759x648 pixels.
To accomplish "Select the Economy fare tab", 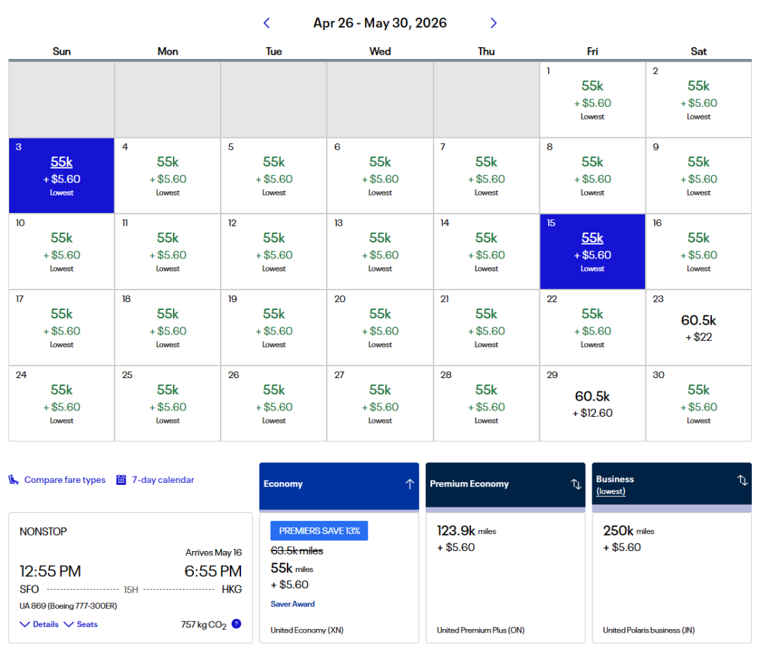I will [x=283, y=484].
